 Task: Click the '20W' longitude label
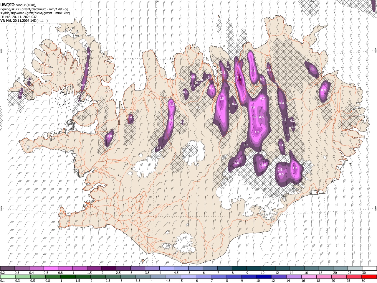point(157,1)
